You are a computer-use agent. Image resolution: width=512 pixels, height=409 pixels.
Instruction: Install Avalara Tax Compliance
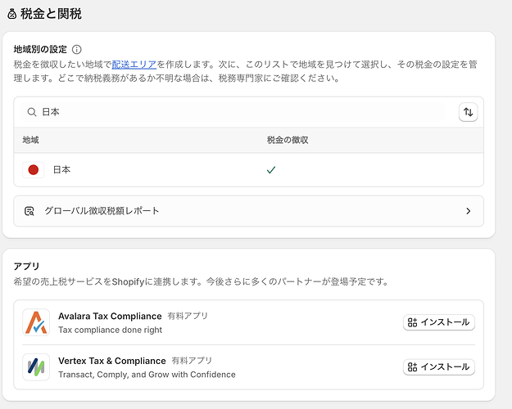439,322
